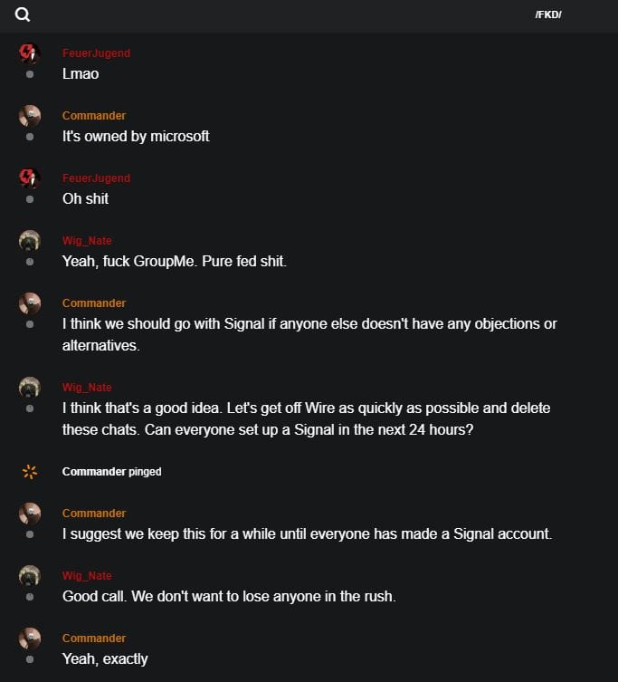
Task: Select the Commander username above "I suggest we keep this"
Action: pos(94,514)
